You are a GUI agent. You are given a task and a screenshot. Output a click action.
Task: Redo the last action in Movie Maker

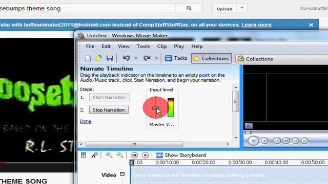[147, 58]
